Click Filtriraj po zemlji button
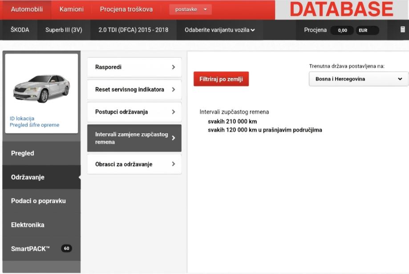This screenshot has width=409, height=274. [x=221, y=79]
